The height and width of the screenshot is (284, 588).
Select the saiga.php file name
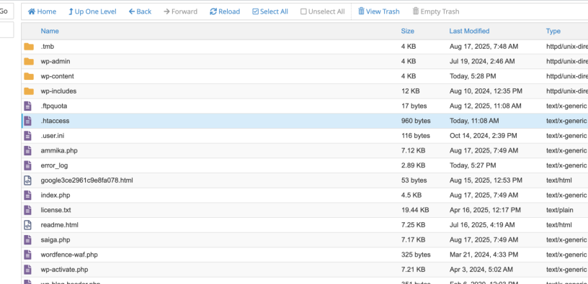coord(55,240)
